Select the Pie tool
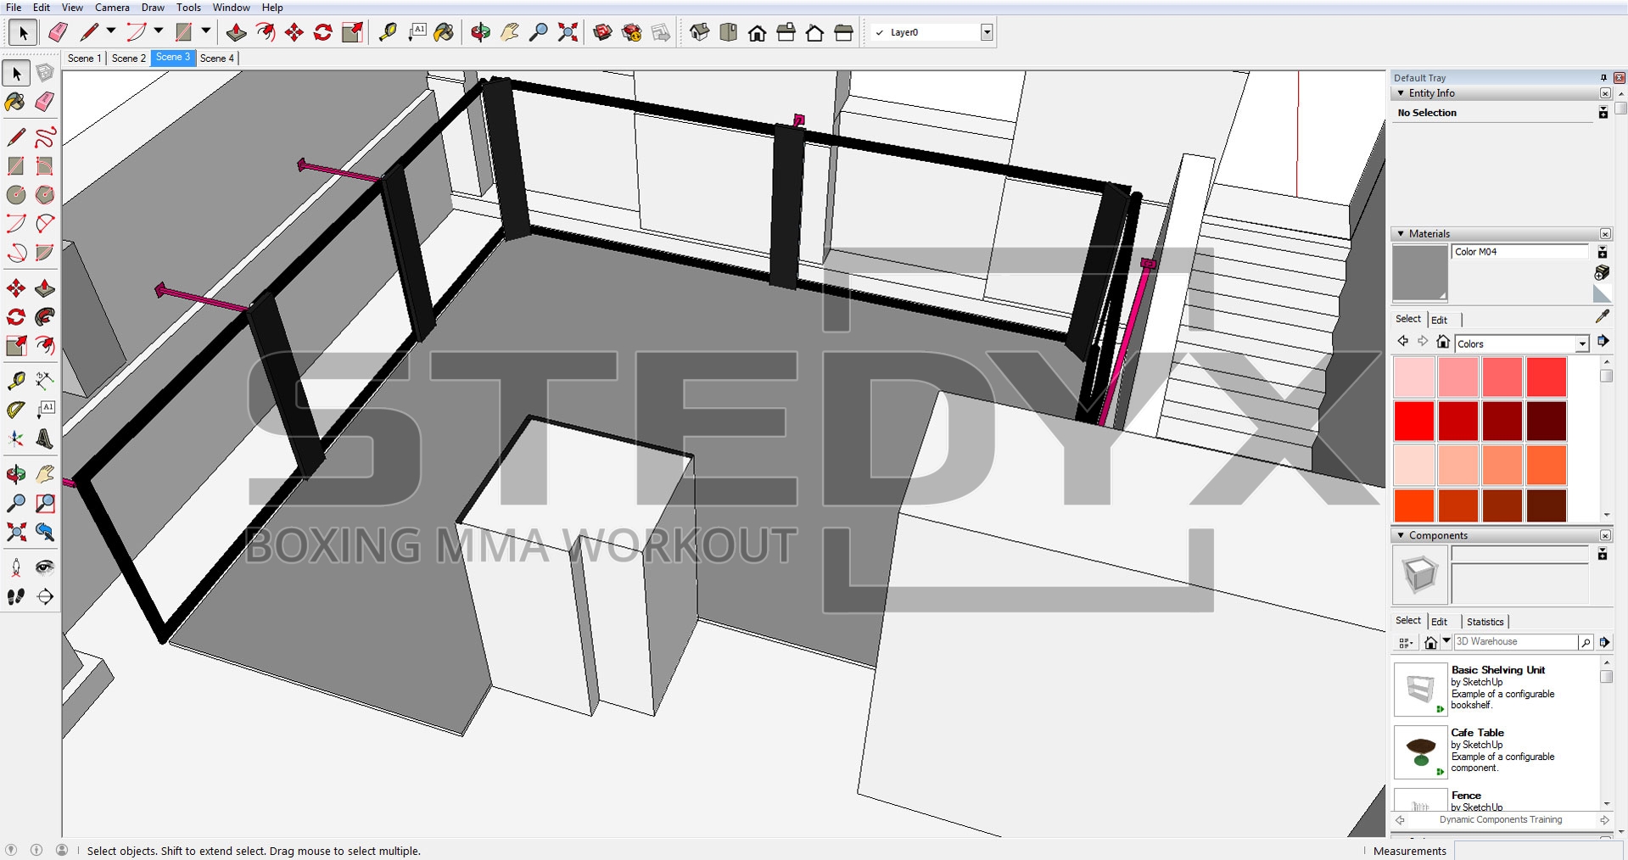The width and height of the screenshot is (1628, 860). [x=45, y=252]
